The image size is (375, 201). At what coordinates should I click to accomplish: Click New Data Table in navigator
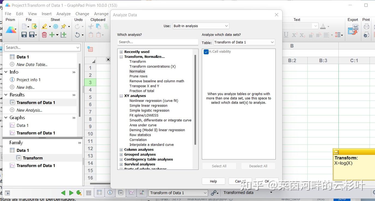[x=32, y=65]
